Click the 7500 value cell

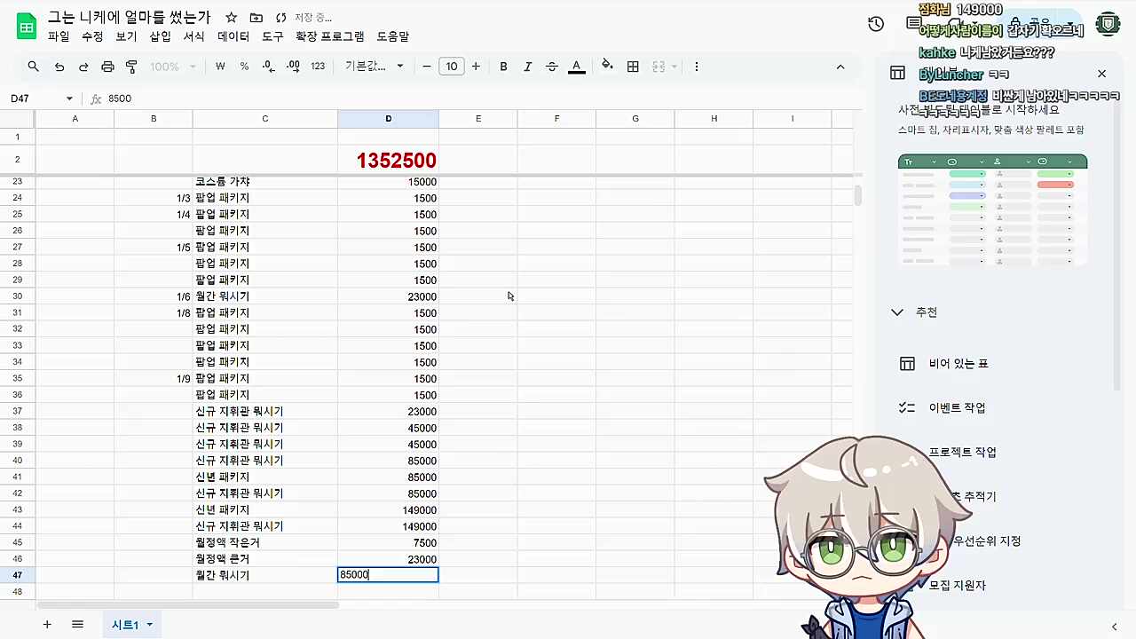point(388,542)
